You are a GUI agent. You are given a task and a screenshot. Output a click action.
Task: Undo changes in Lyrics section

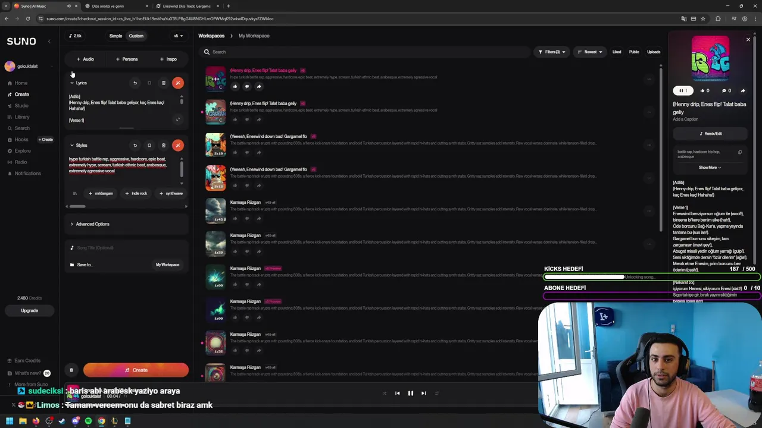point(135,83)
